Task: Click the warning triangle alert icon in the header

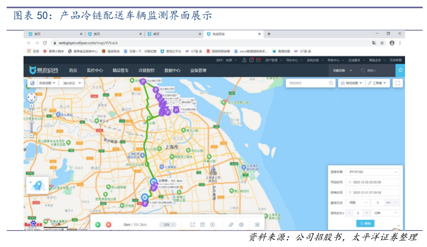Action: click(x=244, y=60)
